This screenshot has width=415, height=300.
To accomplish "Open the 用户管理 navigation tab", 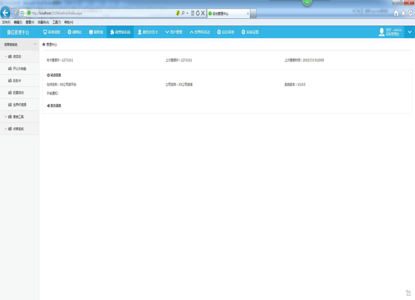I will (174, 32).
